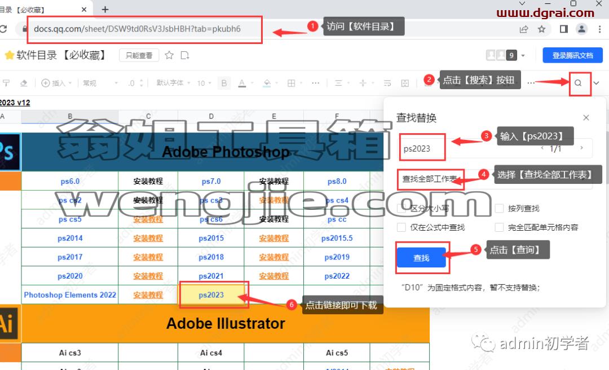The height and width of the screenshot is (370, 609).
Task: Open the browser tab search chevron
Action: coord(522,3)
